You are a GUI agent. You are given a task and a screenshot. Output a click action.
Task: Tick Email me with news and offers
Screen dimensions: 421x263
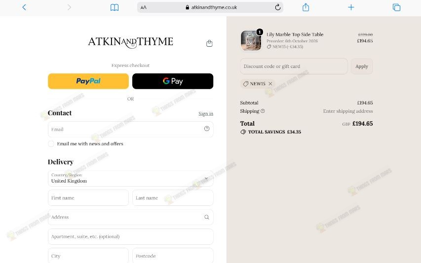(x=51, y=144)
